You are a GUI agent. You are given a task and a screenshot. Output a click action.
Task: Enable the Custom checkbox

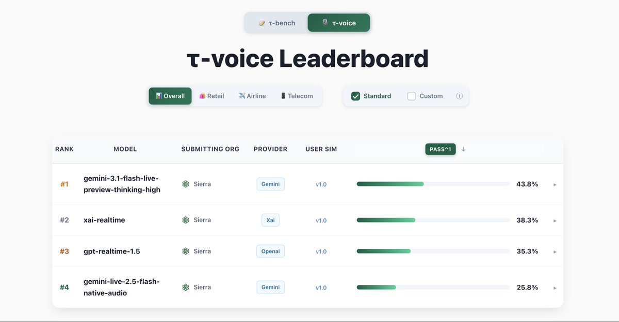pos(412,96)
